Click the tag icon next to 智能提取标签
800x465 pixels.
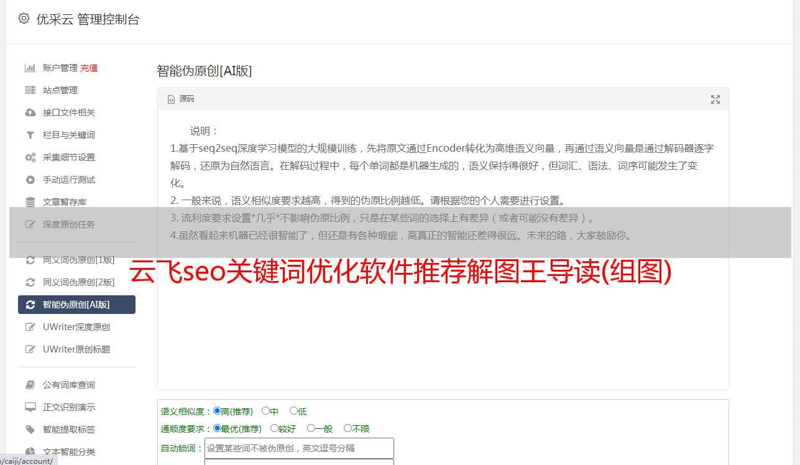(x=30, y=430)
